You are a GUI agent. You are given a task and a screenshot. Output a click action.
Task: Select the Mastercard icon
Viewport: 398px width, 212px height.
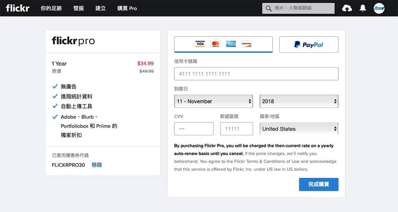[x=215, y=44]
